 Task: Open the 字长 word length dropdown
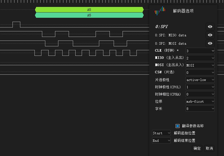pyautogui.click(x=200, y=109)
